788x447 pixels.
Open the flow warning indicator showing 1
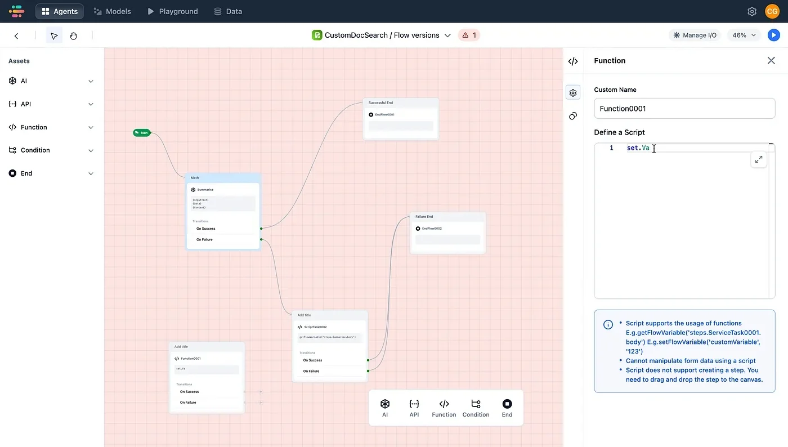[x=468, y=35]
